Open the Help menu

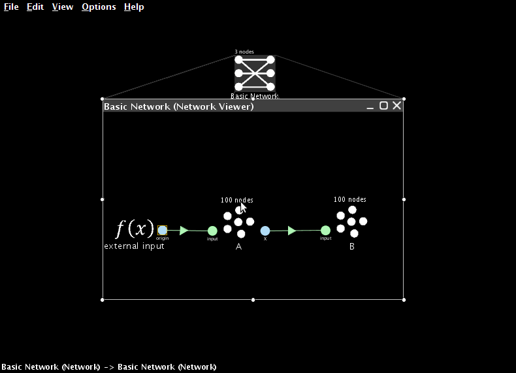(134, 7)
